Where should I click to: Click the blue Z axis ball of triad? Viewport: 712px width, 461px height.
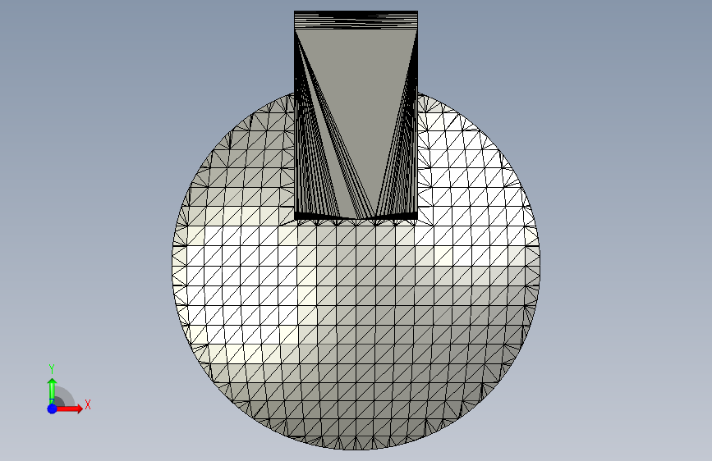(53, 409)
